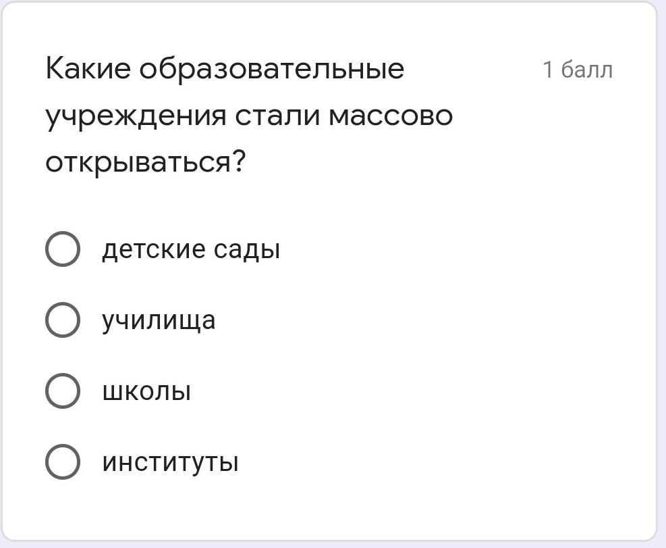Choose the "школы" radio button
Screen dimensions: 666x548
point(62,391)
